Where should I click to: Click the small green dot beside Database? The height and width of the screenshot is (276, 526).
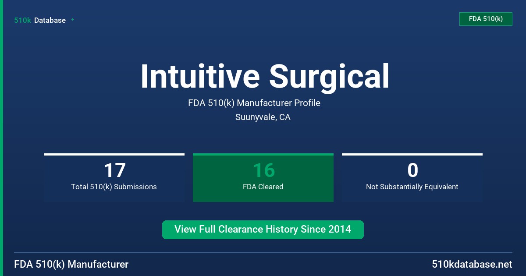(x=72, y=20)
